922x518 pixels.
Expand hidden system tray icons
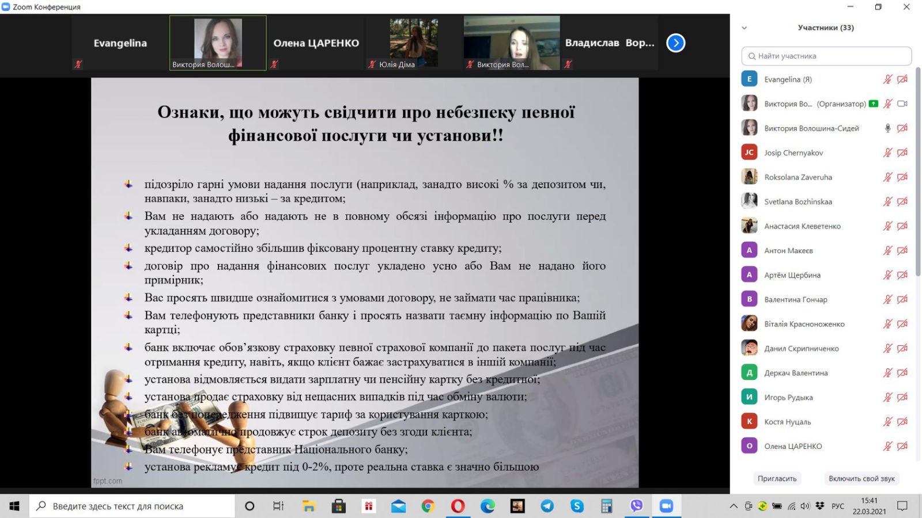coord(733,506)
